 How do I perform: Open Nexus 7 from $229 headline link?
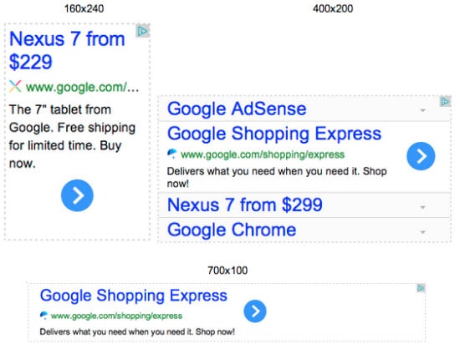coord(67,50)
